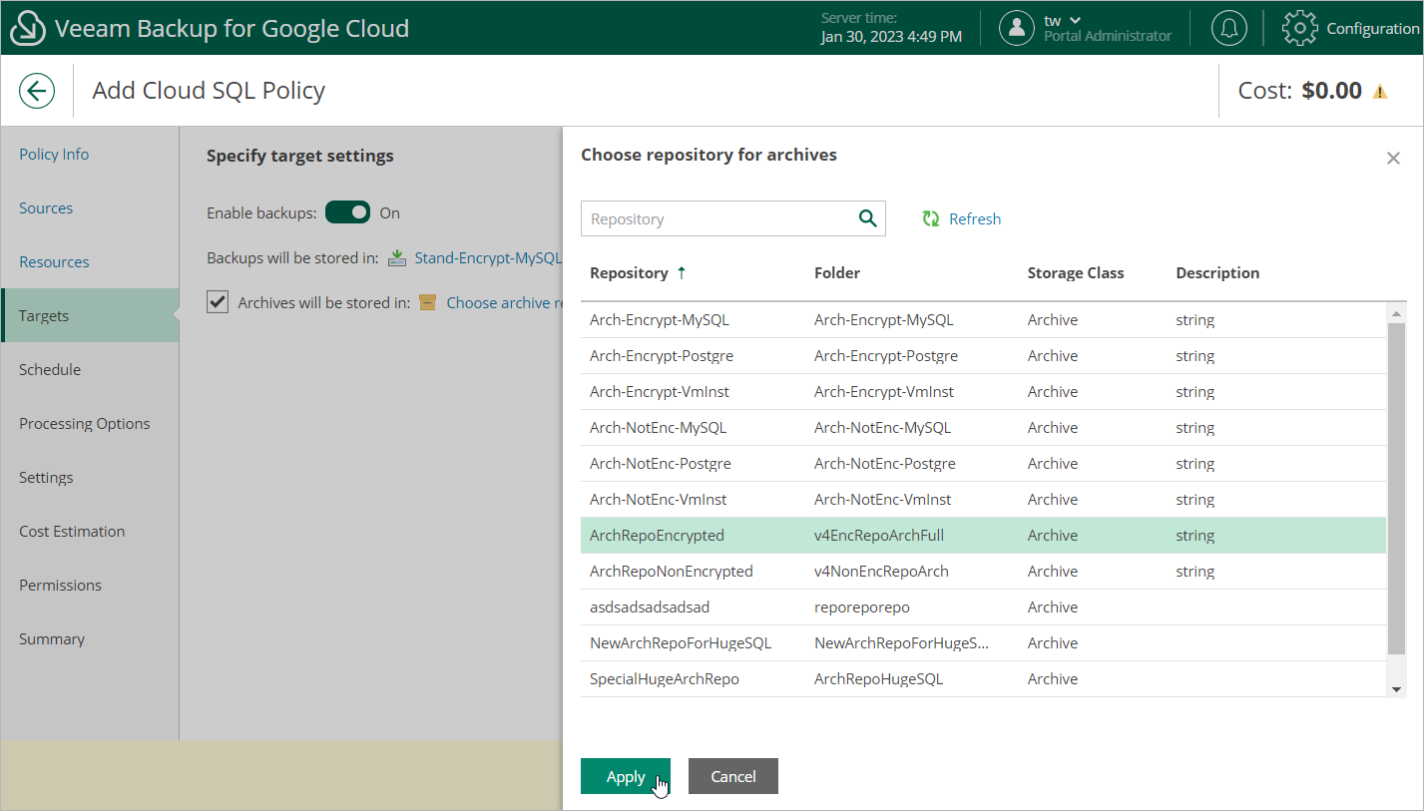Image resolution: width=1424 pixels, height=811 pixels.
Task: Sort by Folder column header
Action: tap(837, 272)
